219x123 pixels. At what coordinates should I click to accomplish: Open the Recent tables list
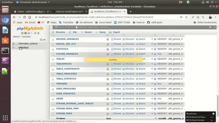[x=16, y=37]
